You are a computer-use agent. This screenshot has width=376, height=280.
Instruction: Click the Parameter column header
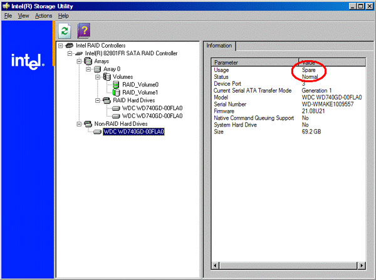point(255,63)
